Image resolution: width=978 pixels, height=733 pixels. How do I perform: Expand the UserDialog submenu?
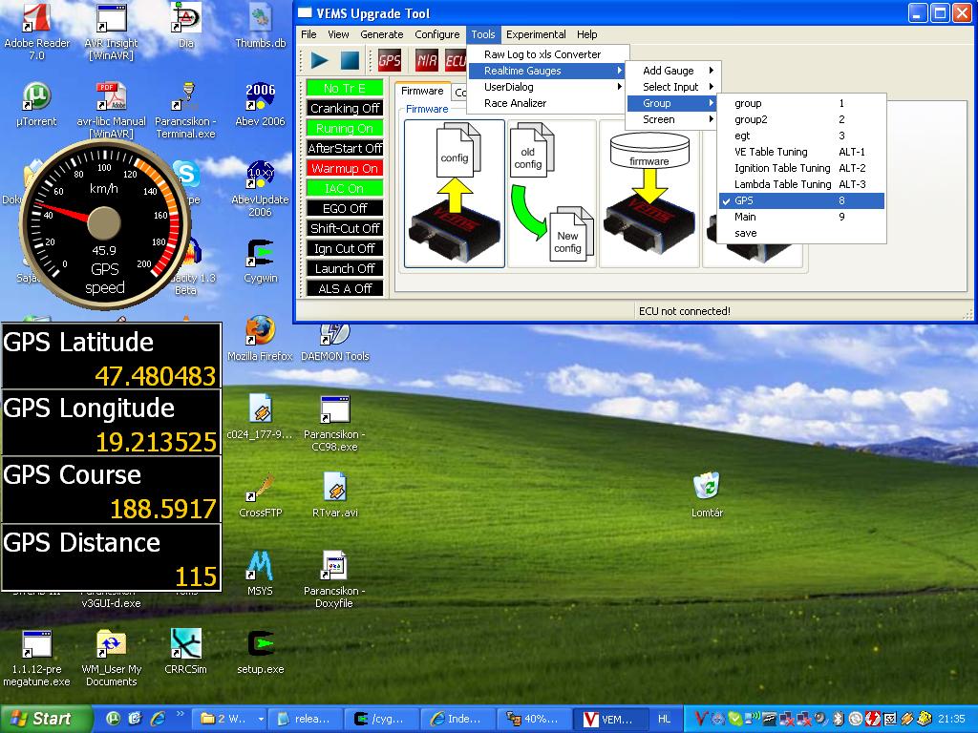pos(547,87)
